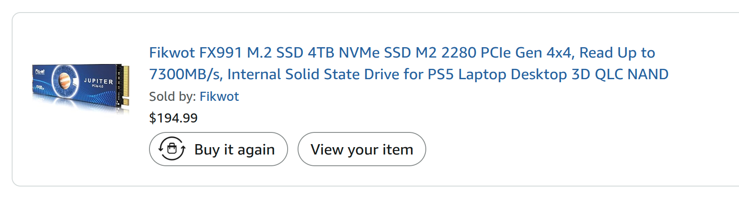Viewport: 739px width, 206px height.
Task: Click "Read Up to" in the product title
Action: 617,53
